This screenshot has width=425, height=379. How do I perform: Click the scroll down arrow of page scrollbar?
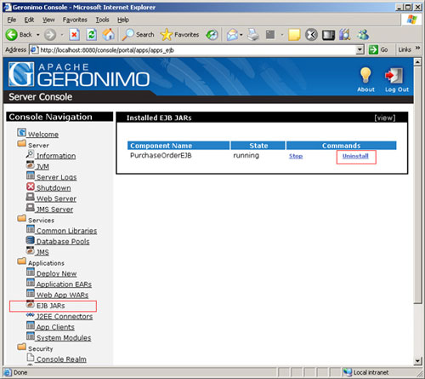[417, 361]
